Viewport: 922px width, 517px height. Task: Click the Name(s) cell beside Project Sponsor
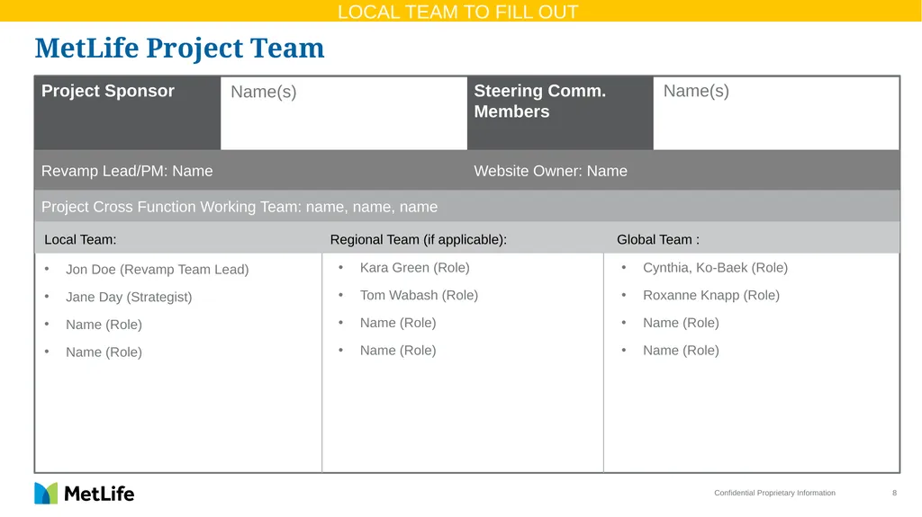tap(344, 112)
